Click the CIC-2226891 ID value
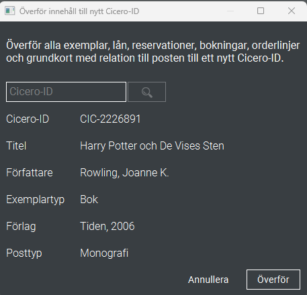Image resolution: width=307 pixels, height=295 pixels. point(110,119)
